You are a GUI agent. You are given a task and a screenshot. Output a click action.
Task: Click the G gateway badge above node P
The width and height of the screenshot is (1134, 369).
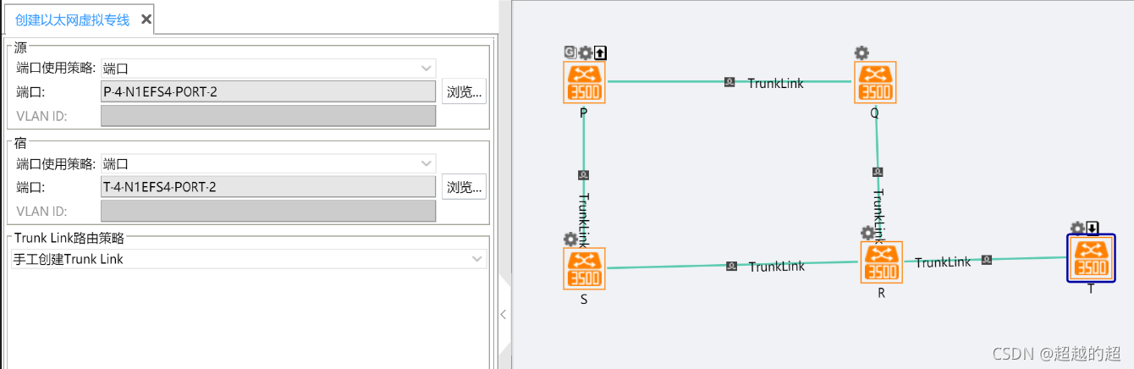pos(570,52)
